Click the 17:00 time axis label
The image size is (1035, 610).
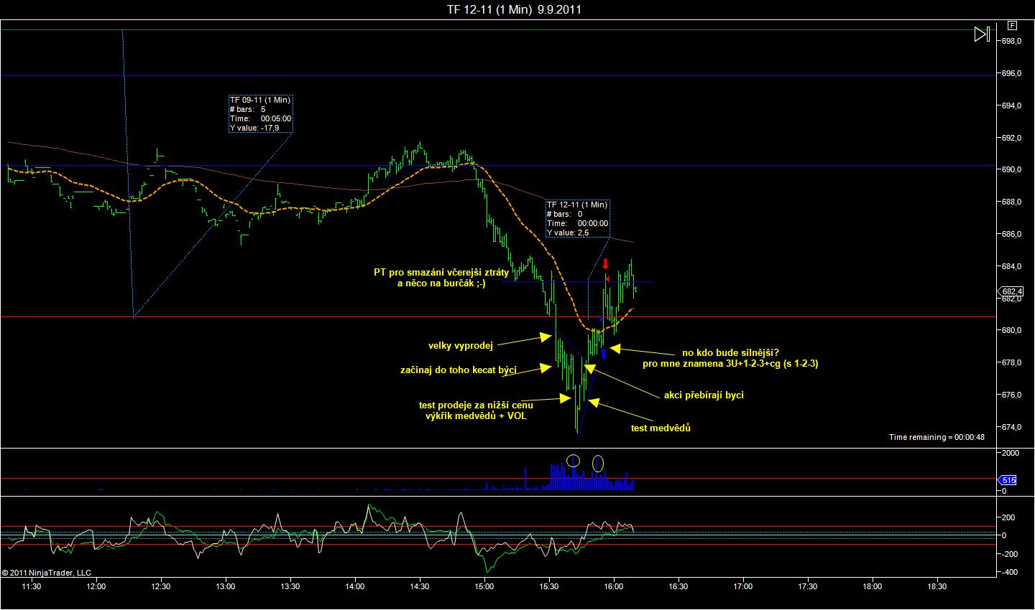coord(743,586)
